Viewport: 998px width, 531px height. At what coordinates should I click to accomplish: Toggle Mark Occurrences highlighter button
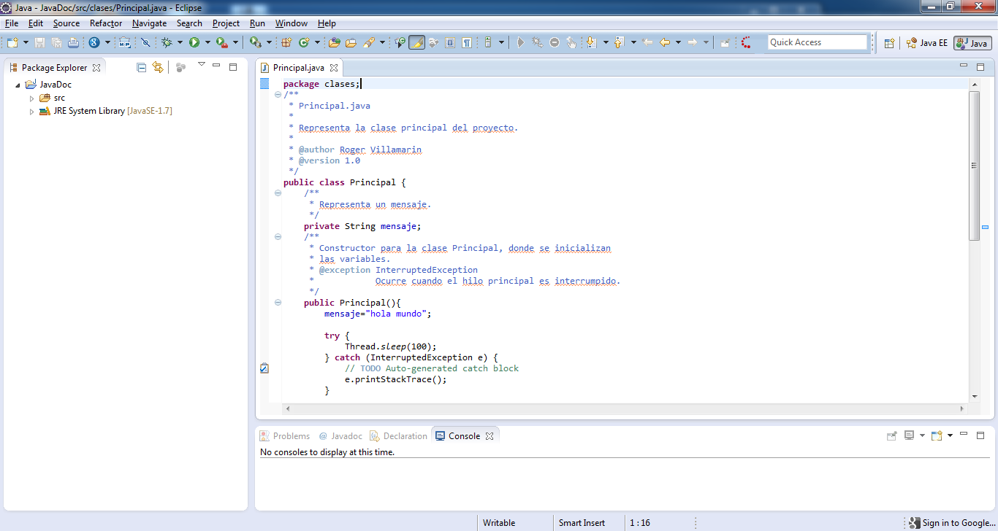416,43
